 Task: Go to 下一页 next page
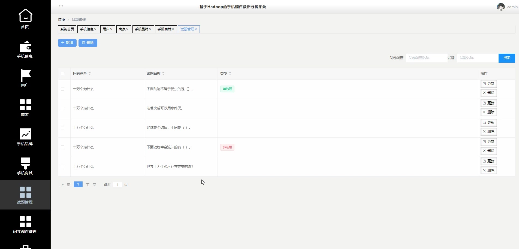click(91, 185)
